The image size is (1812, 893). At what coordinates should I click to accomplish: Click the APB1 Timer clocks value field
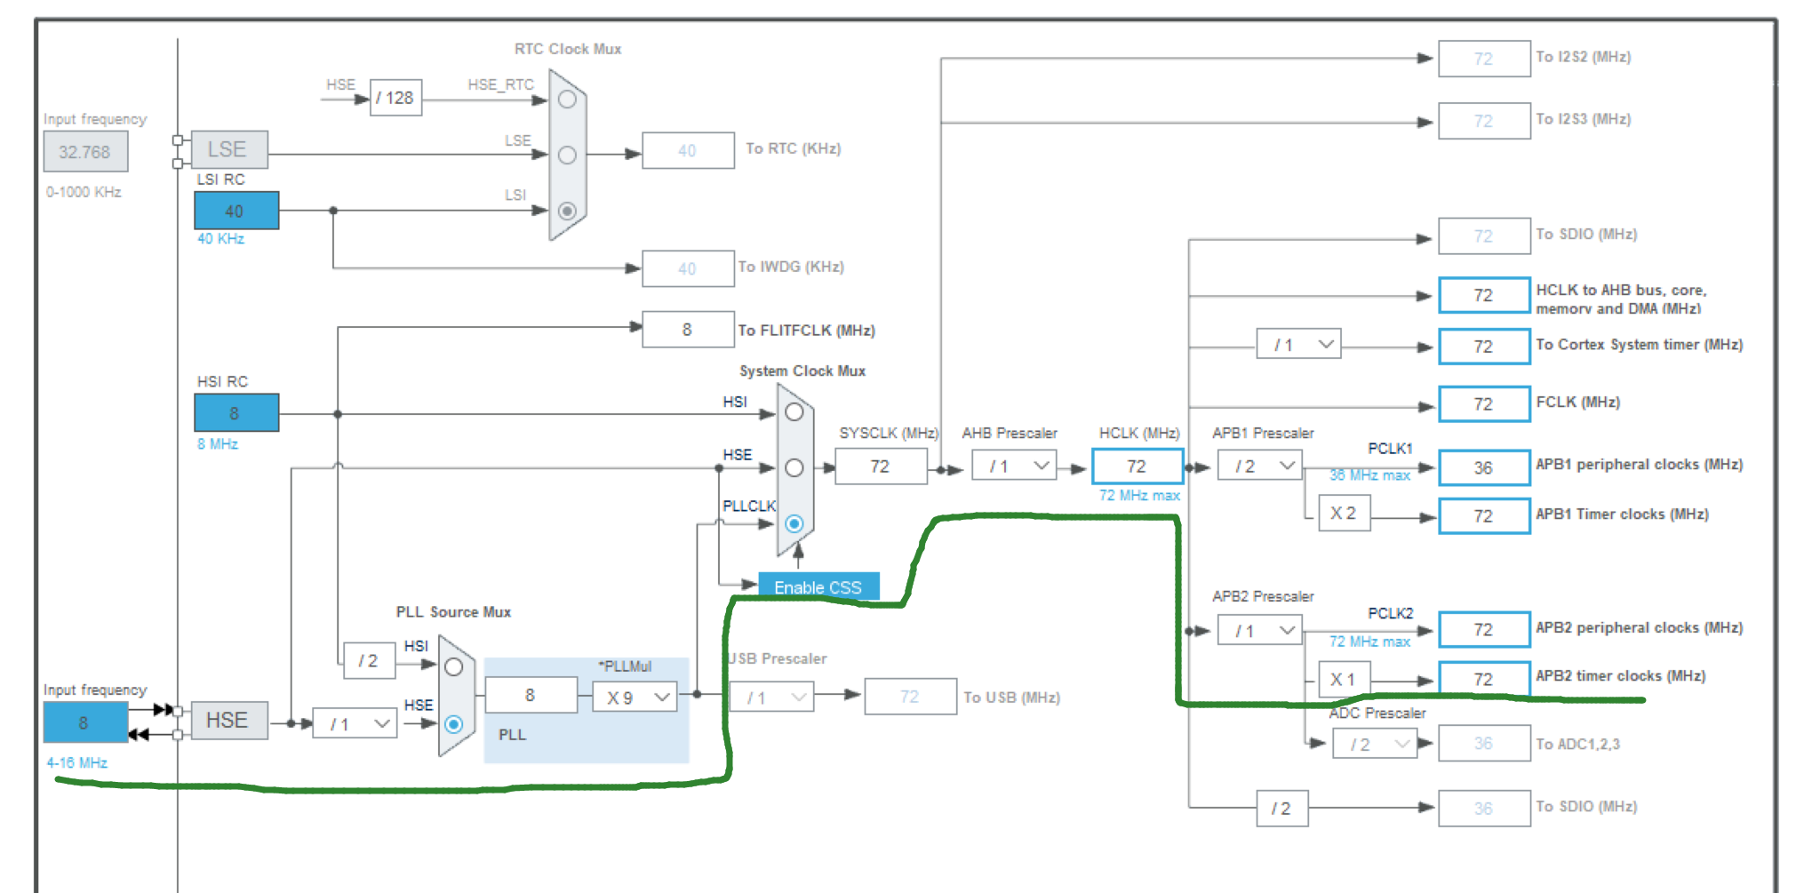pos(1484,516)
